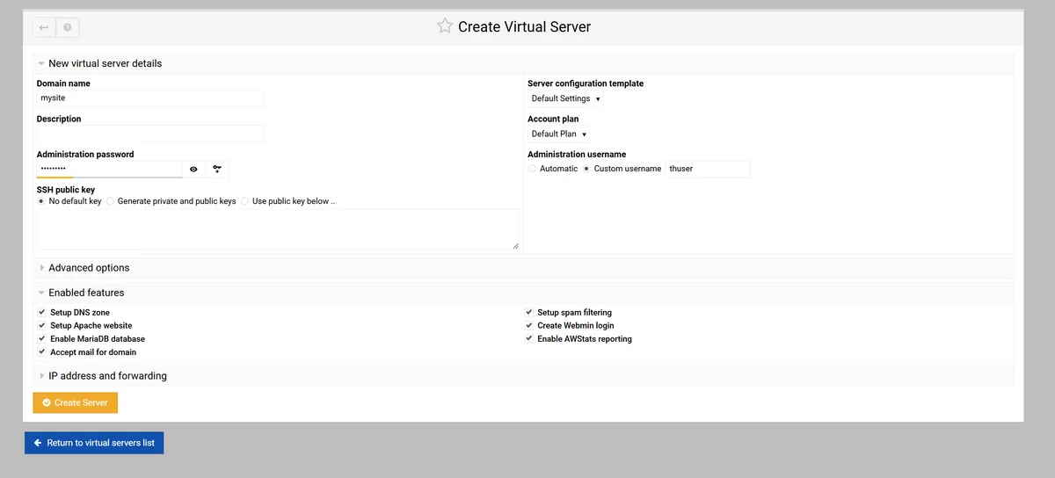Image resolution: width=1055 pixels, height=478 pixels.
Task: Open Server configuration template dropdown
Action: pos(565,98)
